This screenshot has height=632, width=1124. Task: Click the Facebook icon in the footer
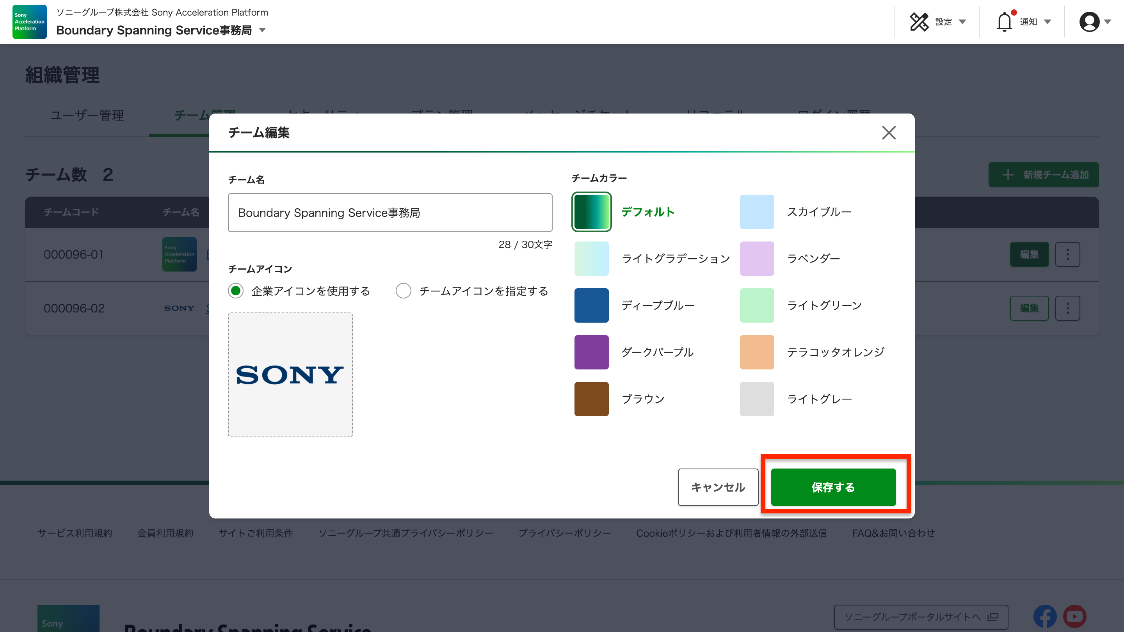[x=1045, y=616]
